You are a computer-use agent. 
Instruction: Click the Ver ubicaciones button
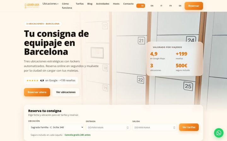(66, 92)
